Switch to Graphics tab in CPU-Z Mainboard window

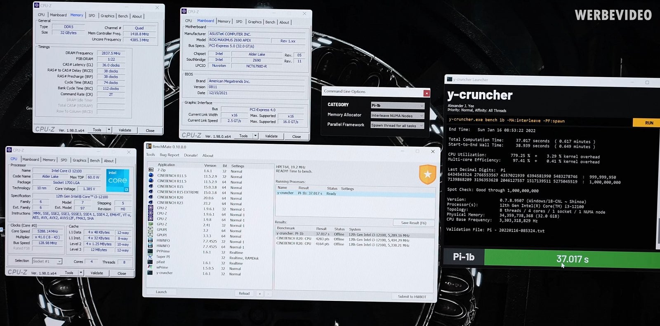255,22
